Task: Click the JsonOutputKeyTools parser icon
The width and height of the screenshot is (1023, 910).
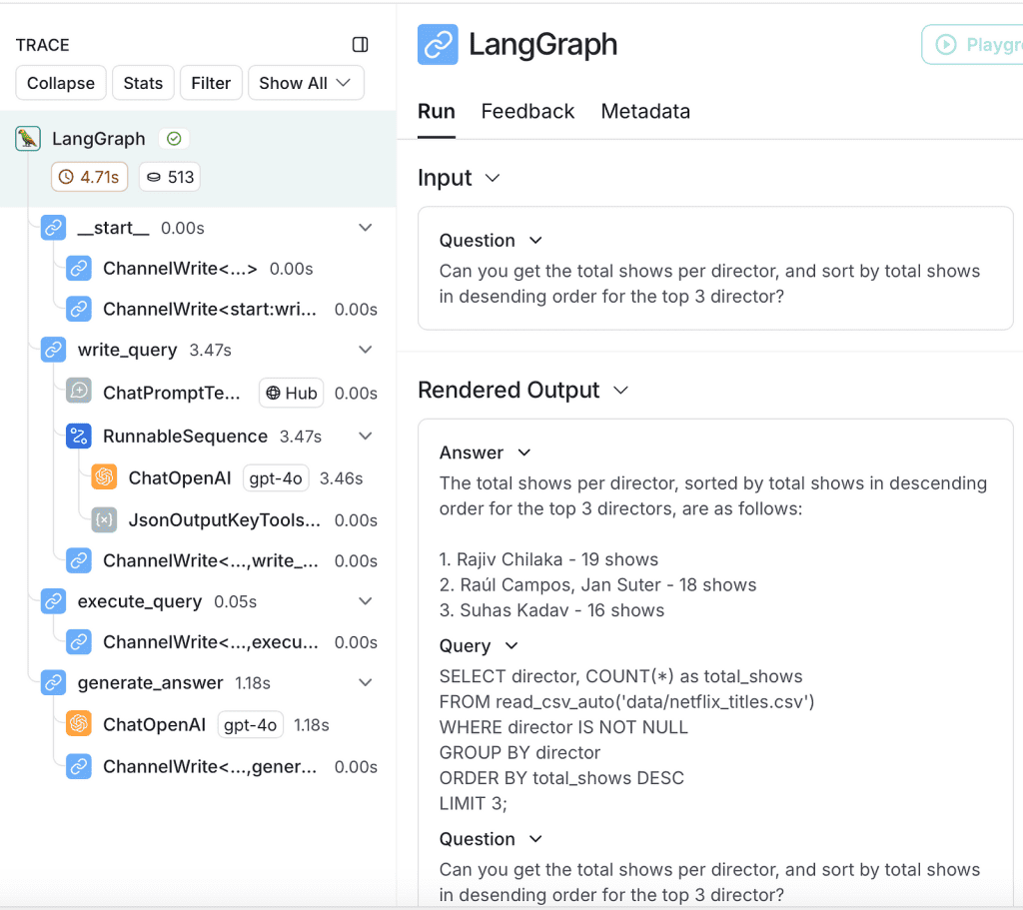Action: (x=104, y=519)
